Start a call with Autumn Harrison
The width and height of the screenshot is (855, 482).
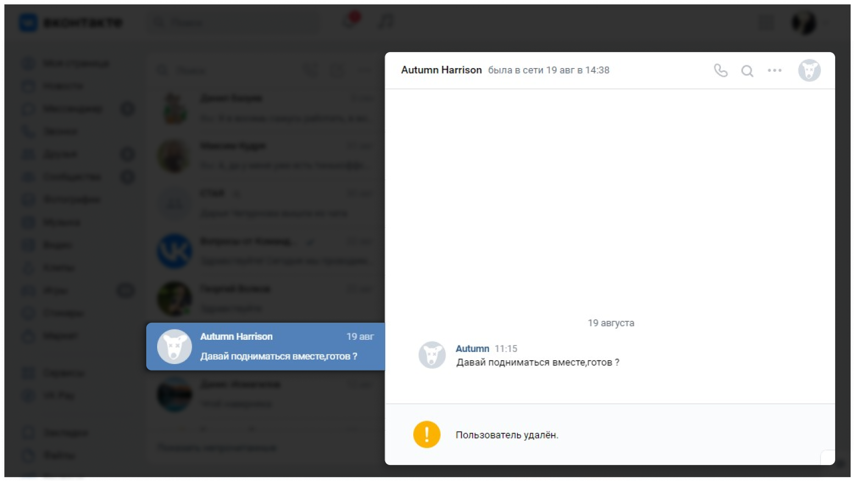click(x=720, y=70)
